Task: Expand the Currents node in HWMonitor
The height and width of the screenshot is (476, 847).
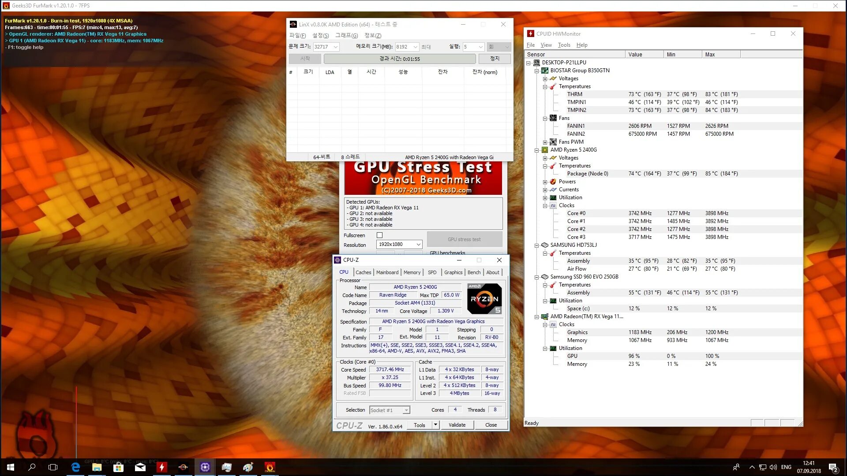Action: point(545,190)
